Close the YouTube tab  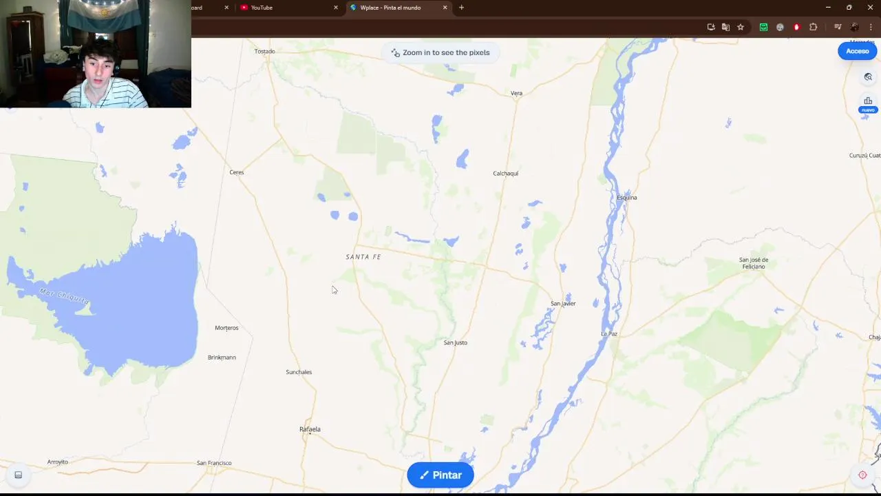tap(336, 8)
